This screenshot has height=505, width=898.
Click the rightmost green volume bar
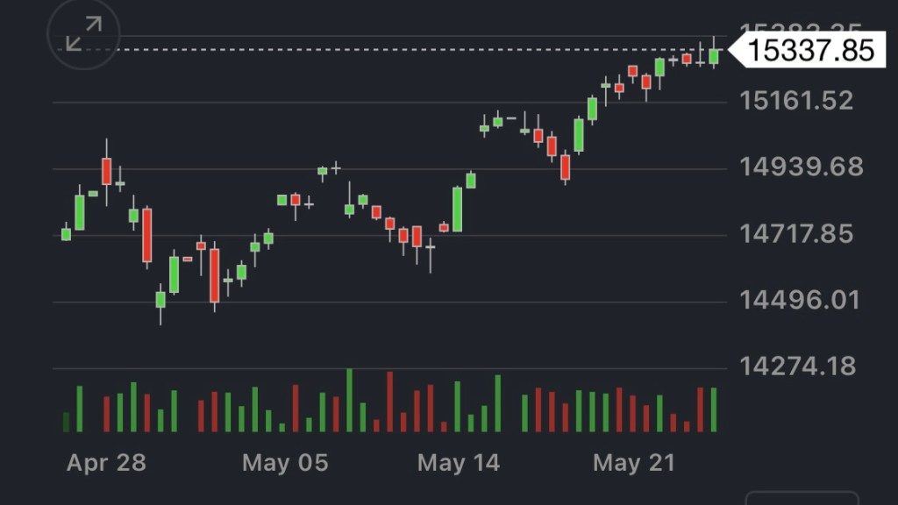(x=714, y=409)
